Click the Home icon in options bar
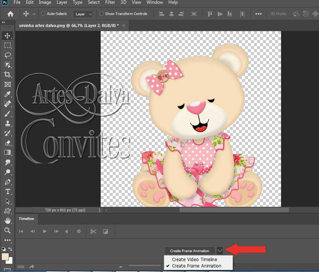The image size is (319, 272). click(x=11, y=14)
